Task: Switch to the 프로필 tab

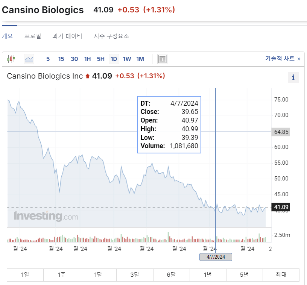Action: (33, 36)
